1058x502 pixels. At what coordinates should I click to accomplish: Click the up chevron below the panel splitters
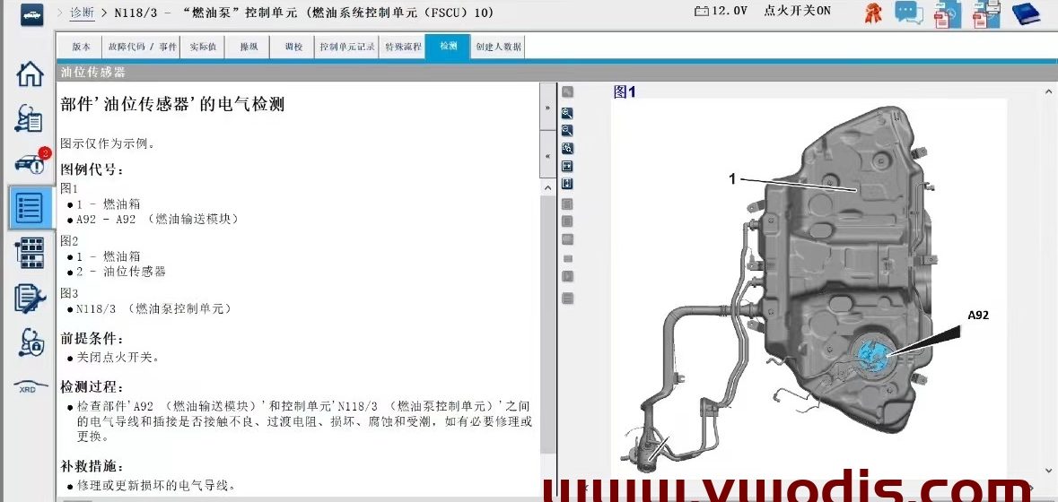pos(547,188)
